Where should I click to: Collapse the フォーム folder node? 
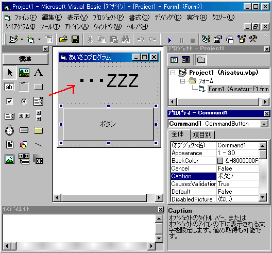(x=182, y=81)
